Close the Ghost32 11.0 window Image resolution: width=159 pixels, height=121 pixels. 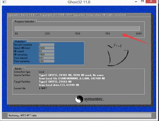[151, 1]
